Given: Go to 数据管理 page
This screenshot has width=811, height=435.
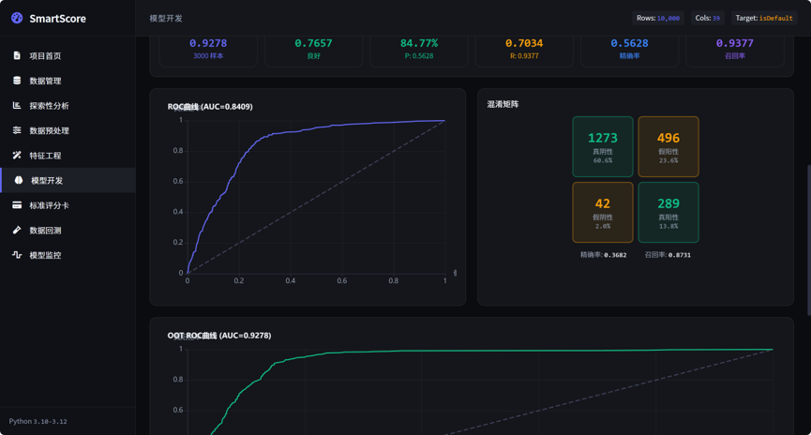Looking at the screenshot, I should click(x=68, y=81).
